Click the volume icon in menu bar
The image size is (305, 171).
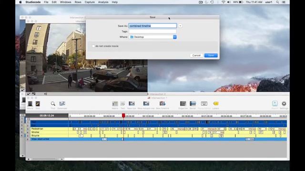click(x=229, y=2)
